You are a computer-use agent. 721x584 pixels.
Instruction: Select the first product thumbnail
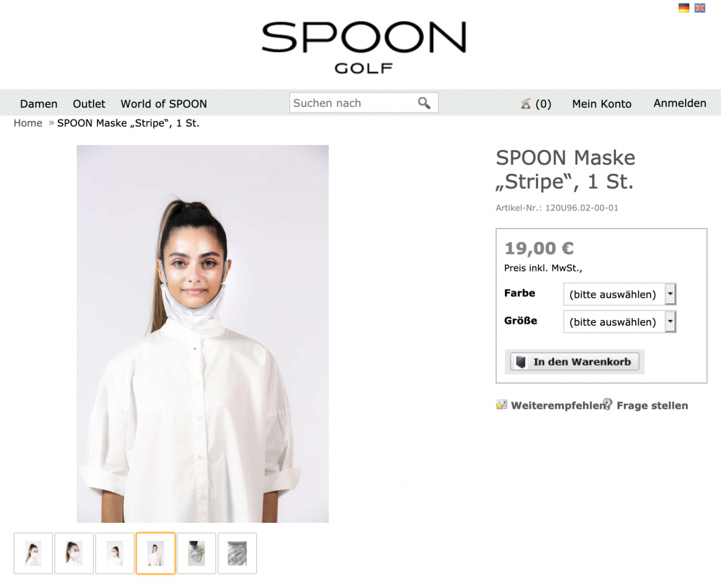point(33,553)
